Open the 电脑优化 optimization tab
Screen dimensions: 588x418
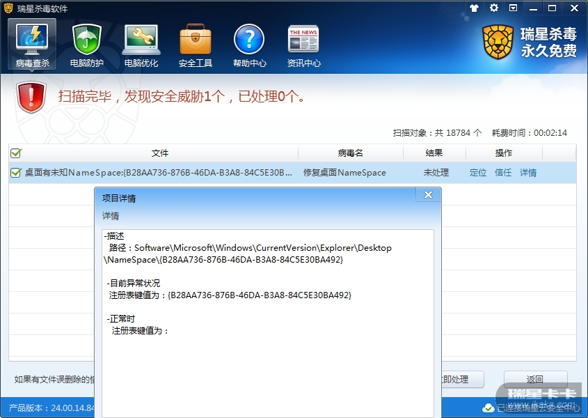(x=141, y=45)
